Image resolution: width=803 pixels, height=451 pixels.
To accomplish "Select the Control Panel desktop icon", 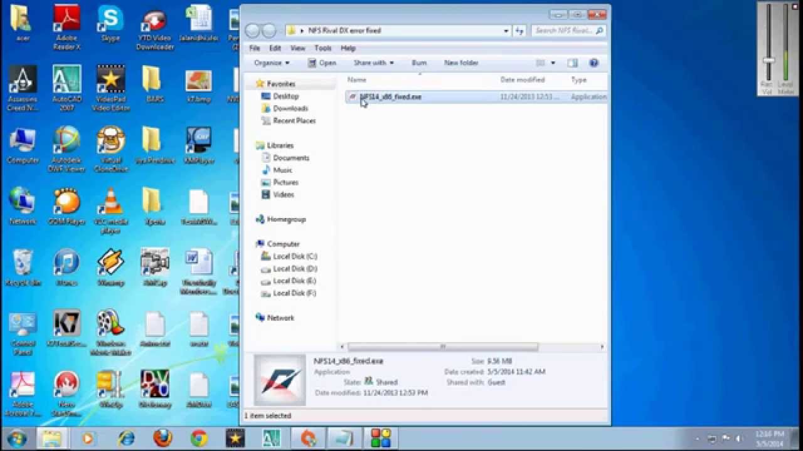I will click(23, 332).
